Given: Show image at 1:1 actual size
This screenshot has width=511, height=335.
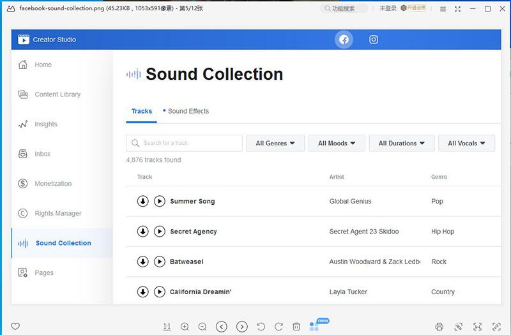Looking at the screenshot, I should point(167,326).
